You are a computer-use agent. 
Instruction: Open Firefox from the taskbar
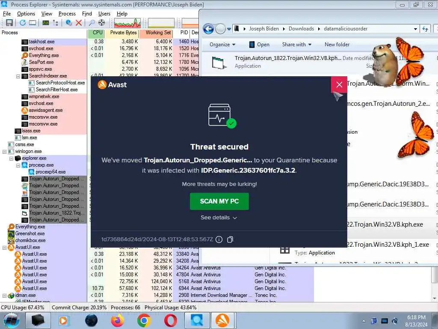click(x=118, y=320)
